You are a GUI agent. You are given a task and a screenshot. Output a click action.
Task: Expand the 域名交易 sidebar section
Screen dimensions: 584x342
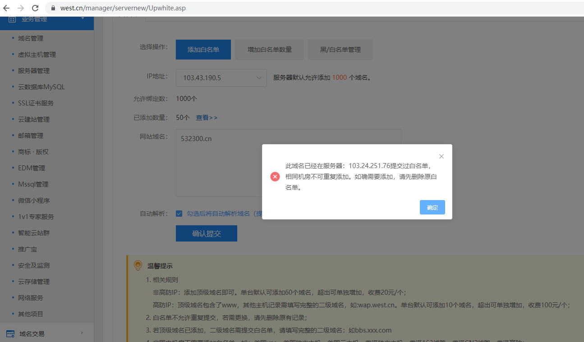82,333
